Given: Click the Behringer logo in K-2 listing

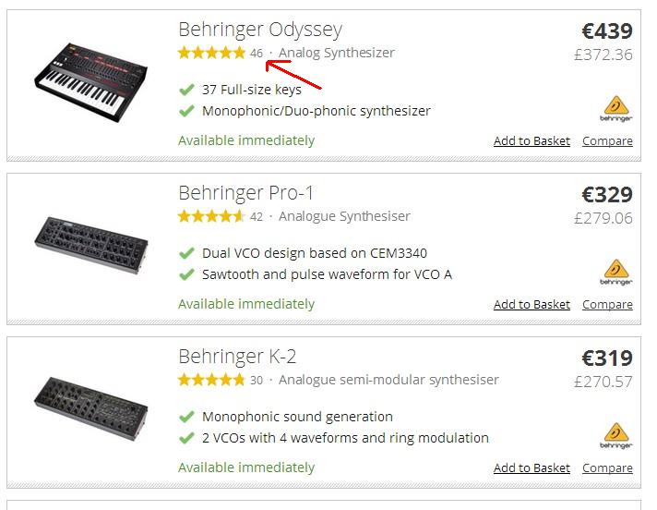Looking at the screenshot, I should (x=616, y=437).
